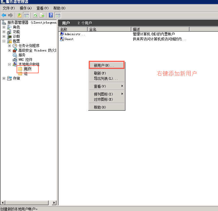Image resolution: width=218 pixels, height=211 pixels.
Task: Select the 组 (Groups) folder in tree
Action: coord(26,74)
